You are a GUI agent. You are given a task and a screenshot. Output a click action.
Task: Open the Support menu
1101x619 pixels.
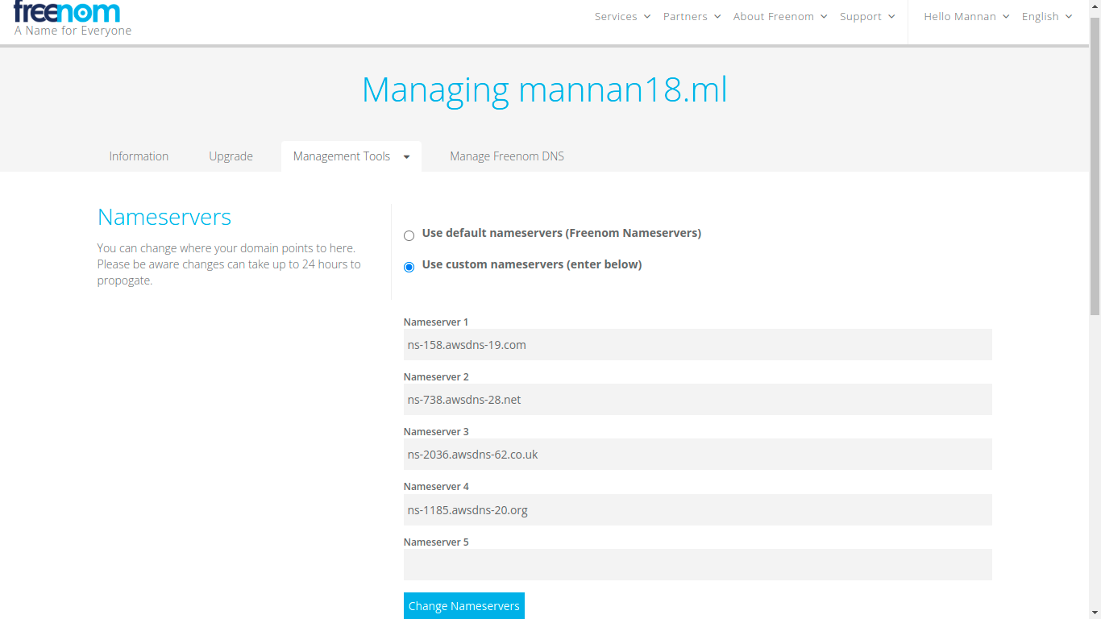click(862, 16)
